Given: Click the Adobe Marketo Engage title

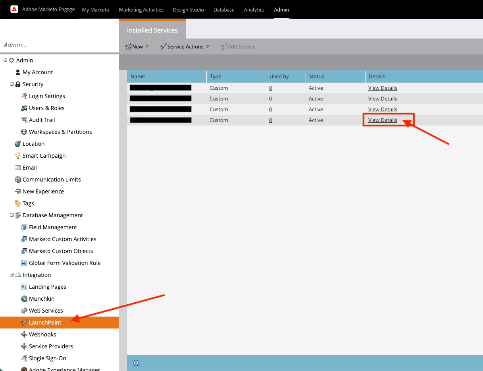Looking at the screenshot, I should (48, 9).
